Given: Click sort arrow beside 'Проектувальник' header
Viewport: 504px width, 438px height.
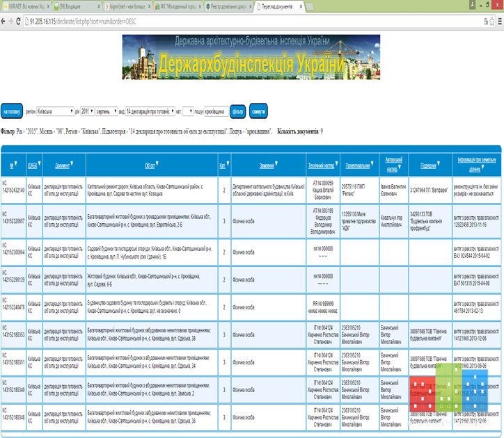Looking at the screenshot, I should click(x=372, y=164).
